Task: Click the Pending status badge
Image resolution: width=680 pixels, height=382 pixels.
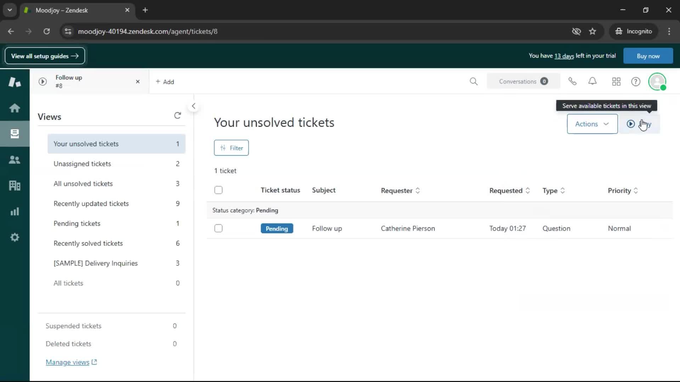Action: click(277, 228)
